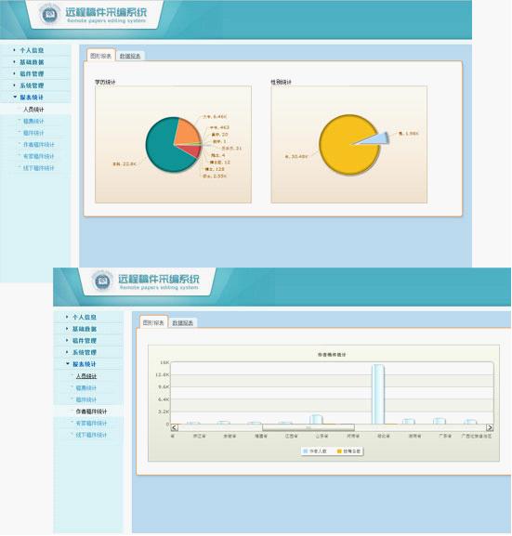This screenshot has width=512, height=536.
Task: Toggle the blue 作者人数 legend entry
Action: pyautogui.click(x=315, y=451)
